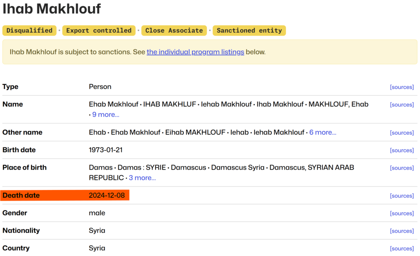Open sources for the Birth date row
The image size is (420, 256).
(402, 150)
